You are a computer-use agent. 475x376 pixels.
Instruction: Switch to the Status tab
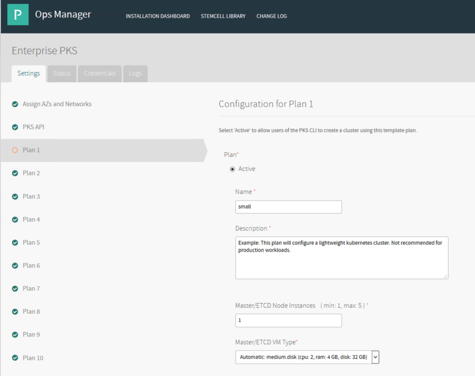(x=62, y=74)
